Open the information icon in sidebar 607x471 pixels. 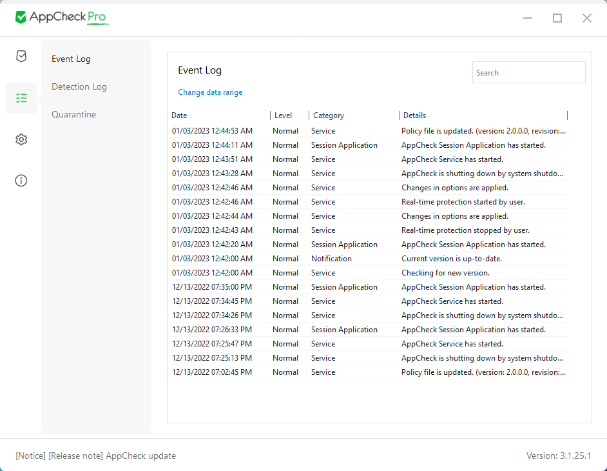click(x=21, y=181)
